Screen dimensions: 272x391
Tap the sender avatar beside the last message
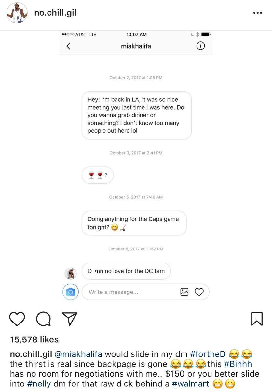click(x=70, y=274)
